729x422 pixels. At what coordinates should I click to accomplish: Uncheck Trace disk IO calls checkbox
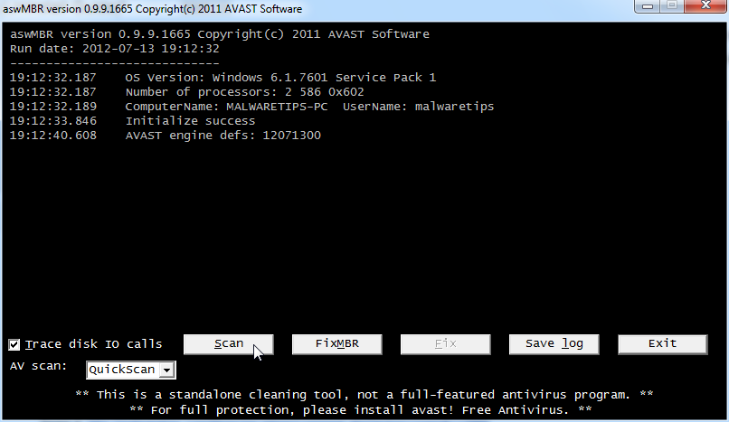tap(14, 344)
